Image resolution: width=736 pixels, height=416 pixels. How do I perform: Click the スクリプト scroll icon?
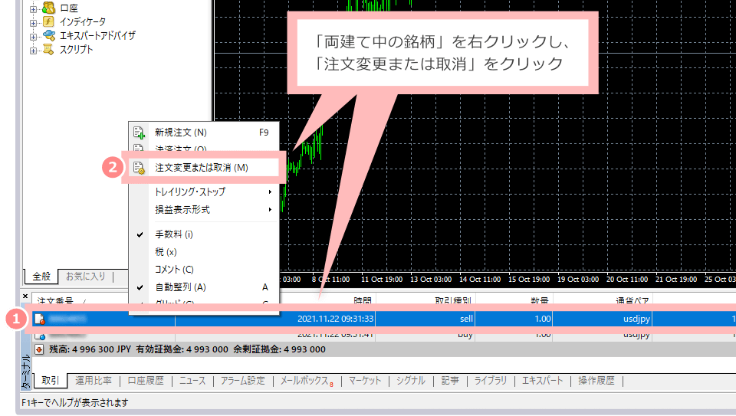tap(48, 49)
